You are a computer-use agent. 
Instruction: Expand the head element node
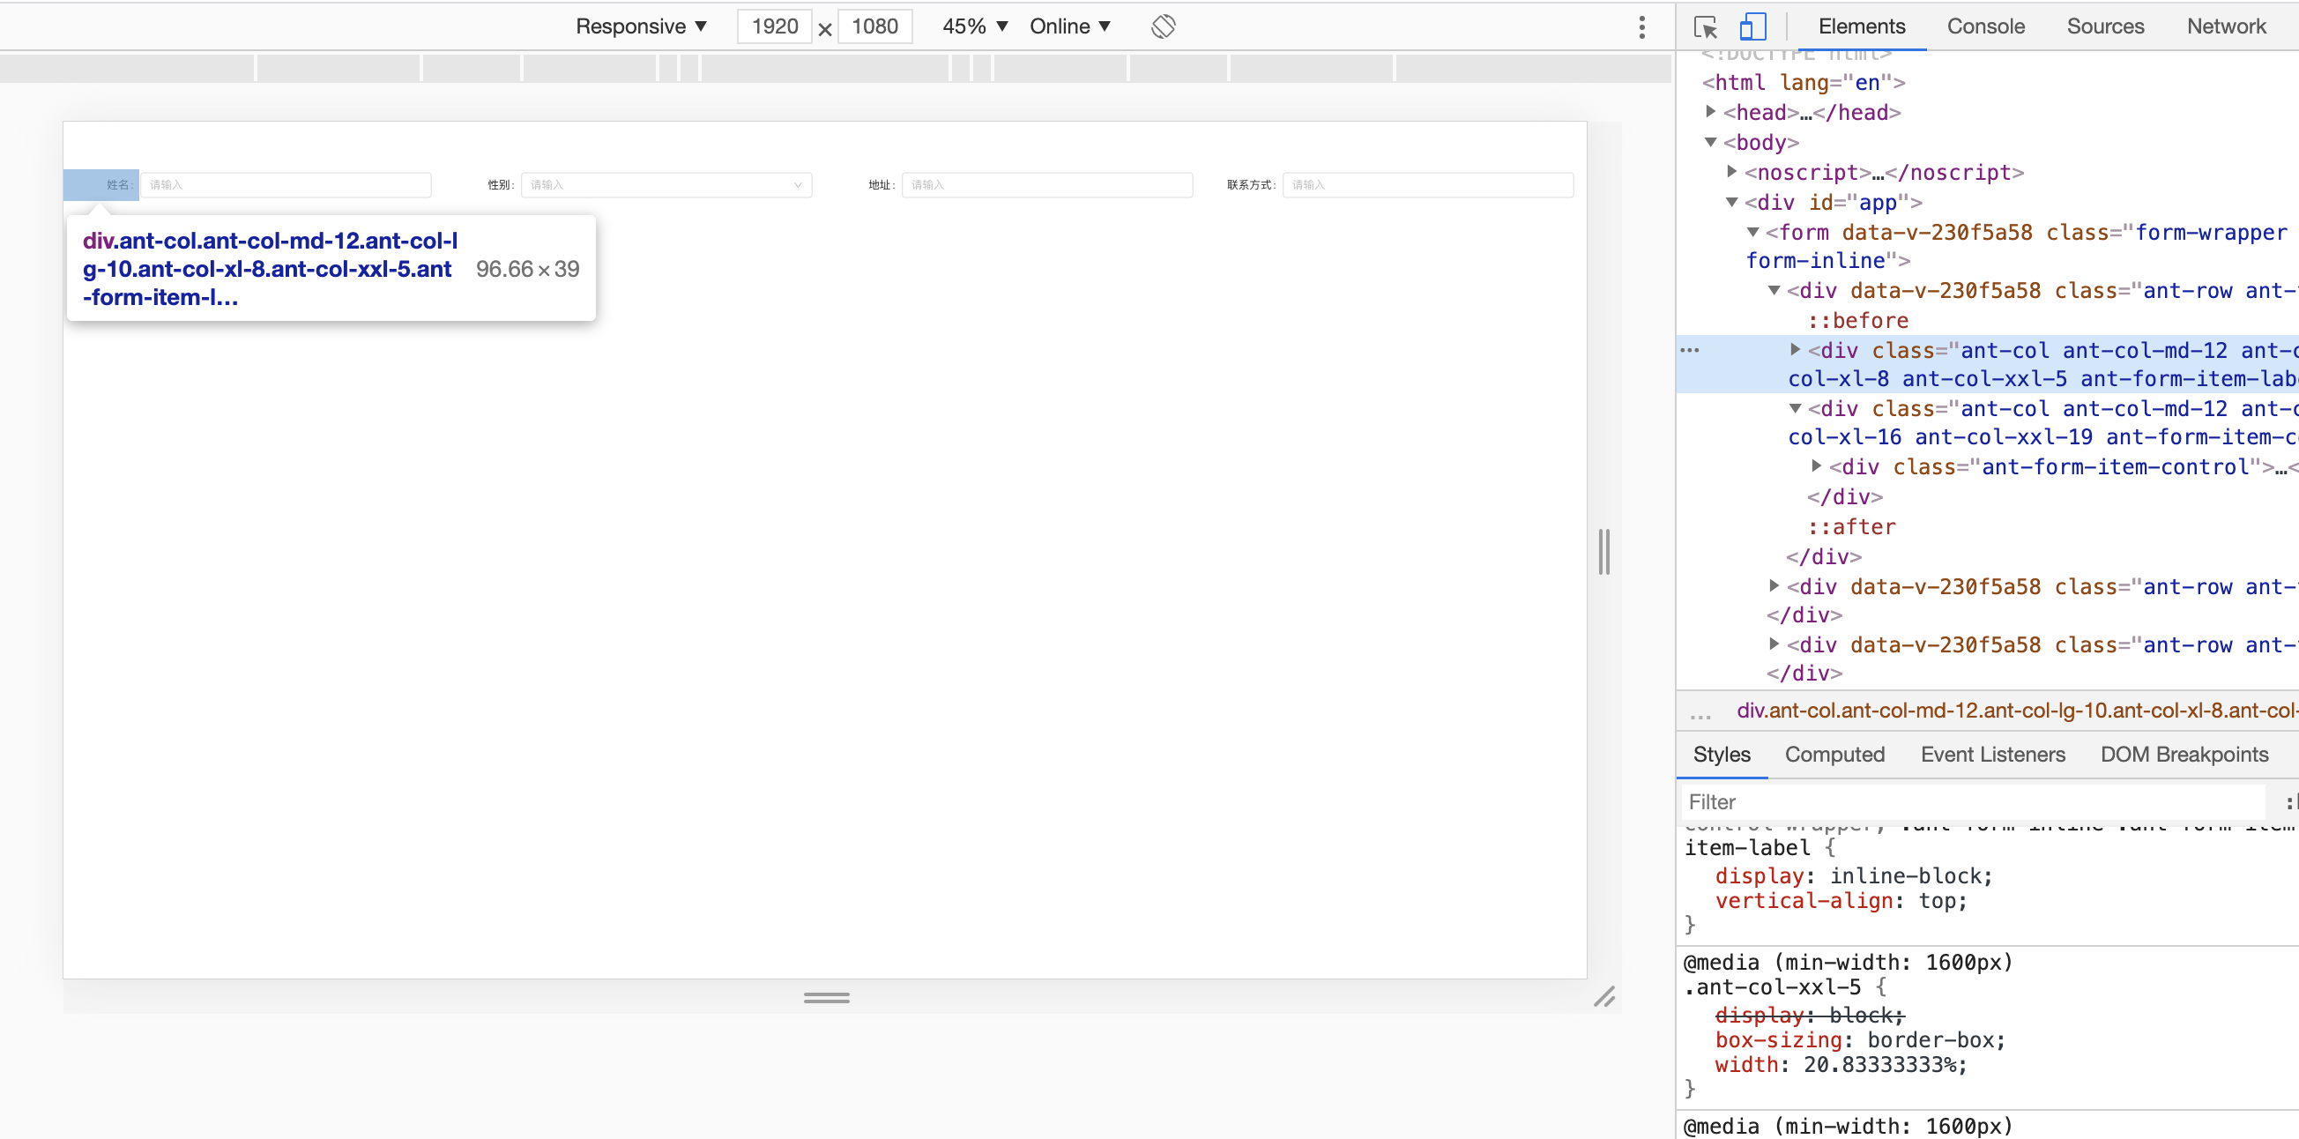(1710, 112)
